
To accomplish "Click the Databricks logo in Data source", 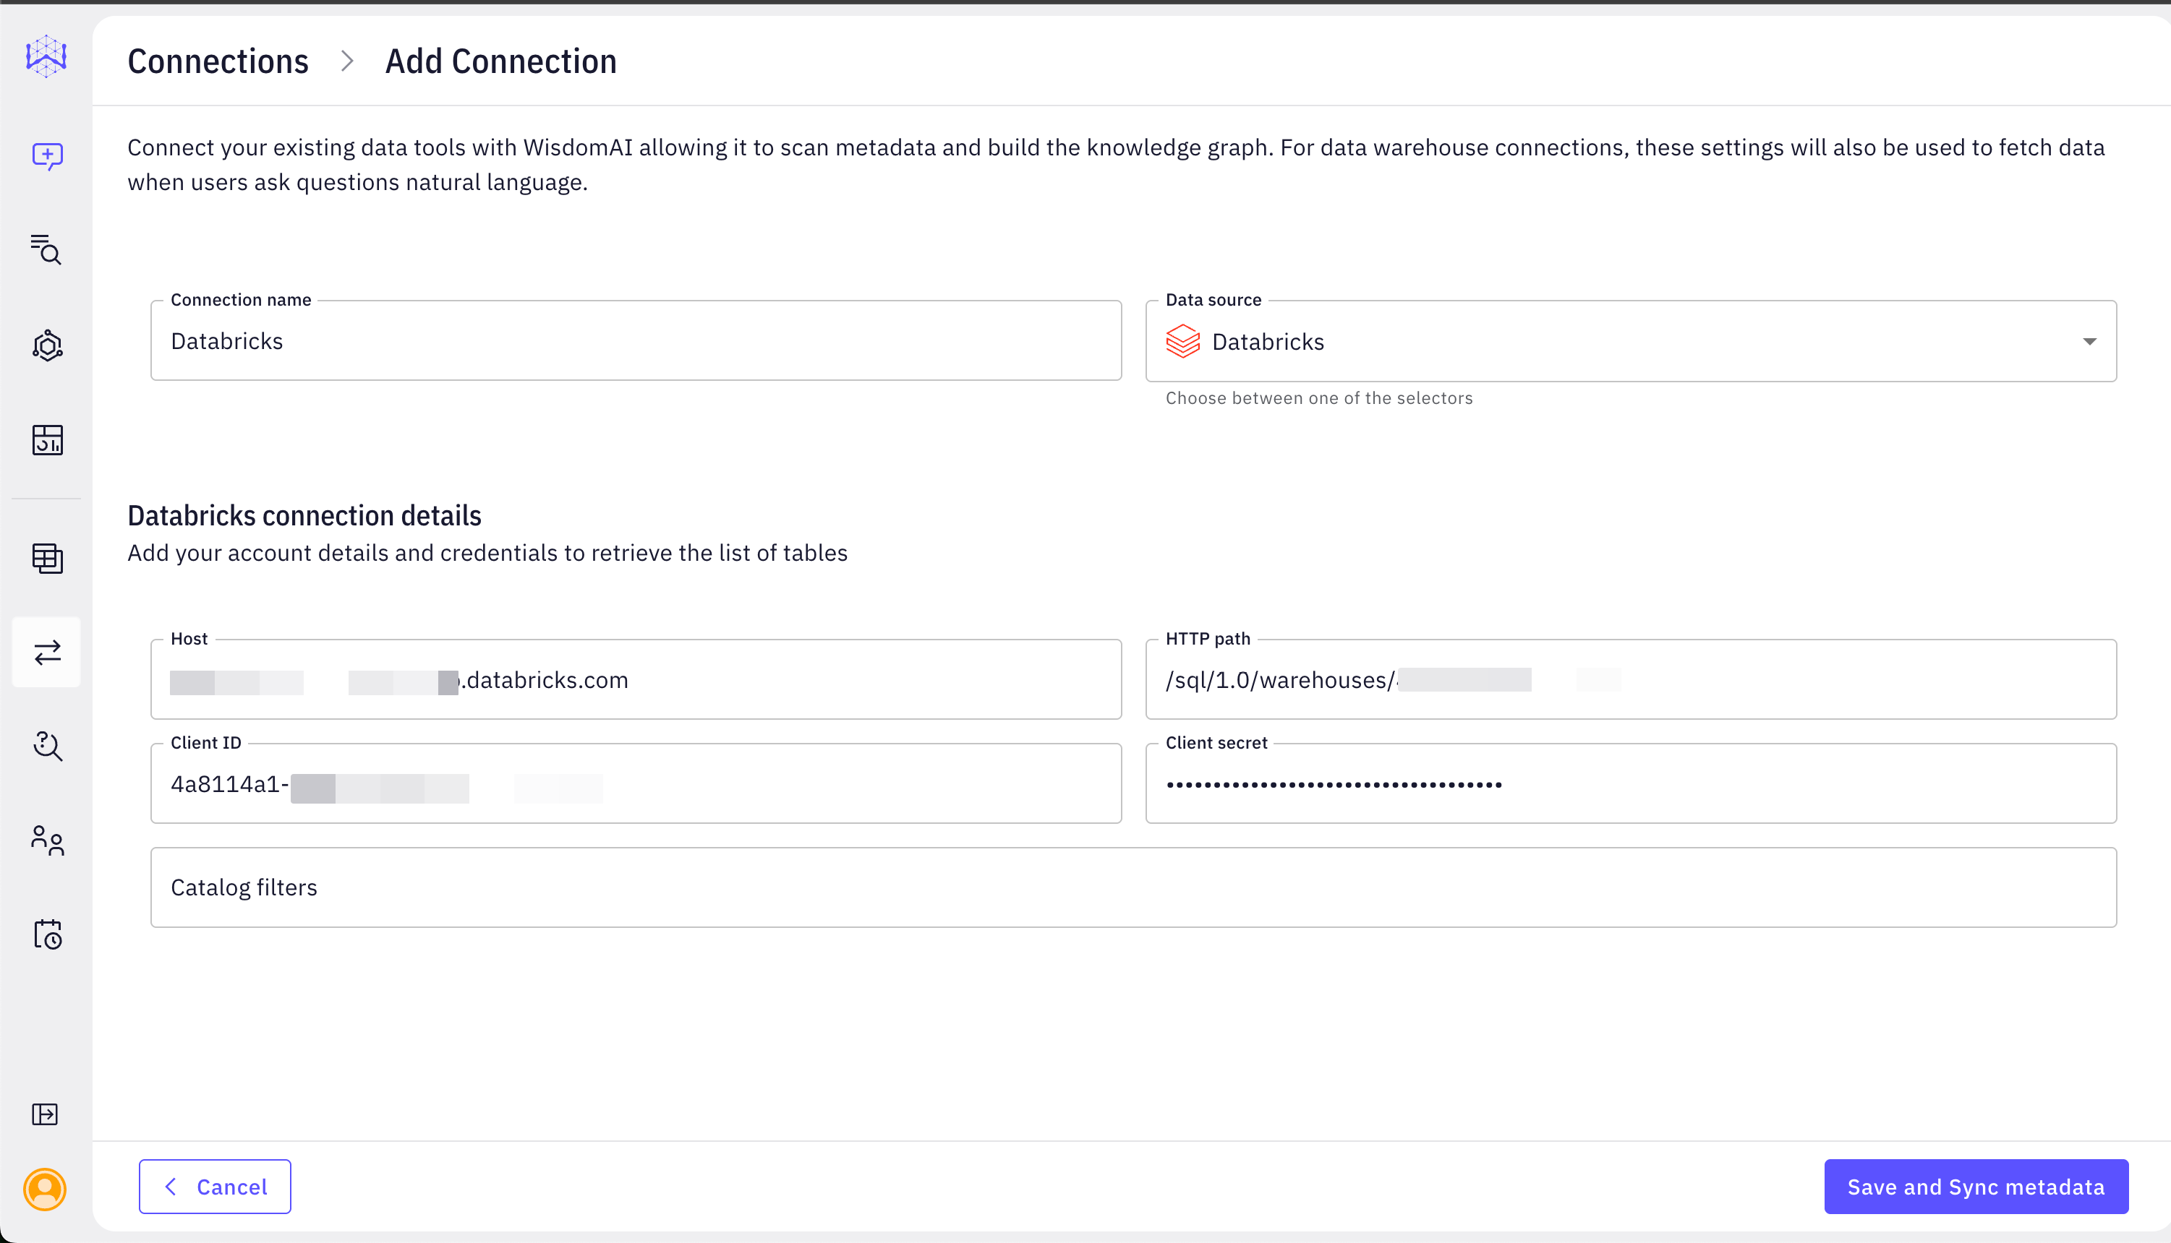I will [x=1183, y=342].
